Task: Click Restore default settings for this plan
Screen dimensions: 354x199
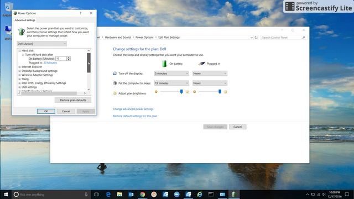Action: coord(135,116)
